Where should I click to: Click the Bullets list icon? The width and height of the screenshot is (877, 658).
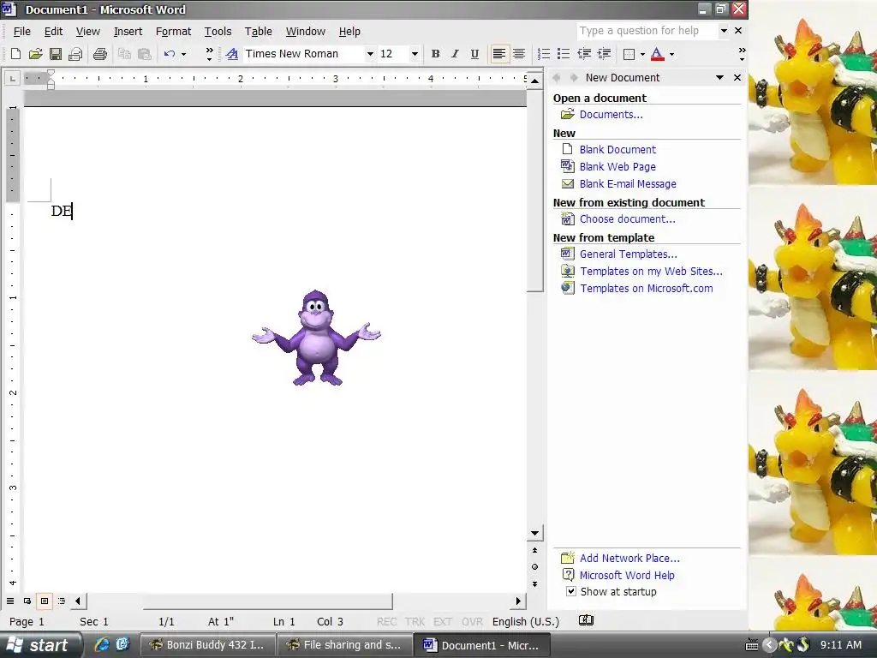(564, 54)
